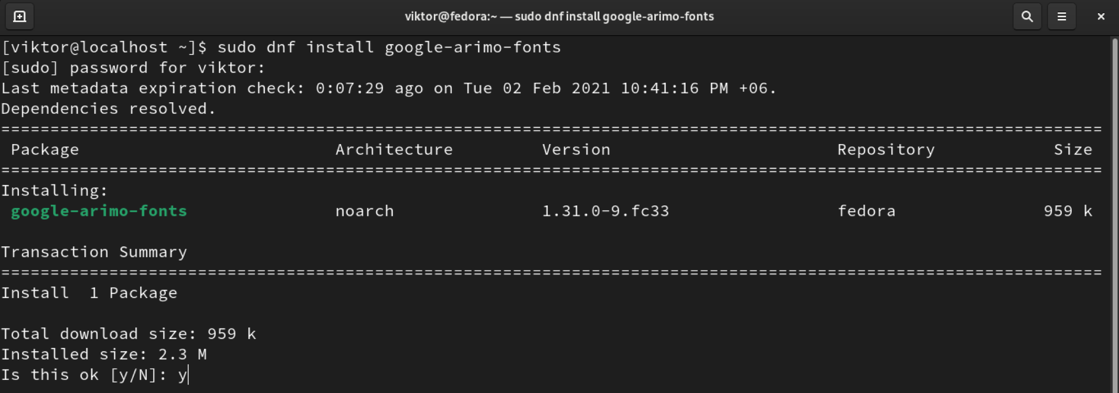Click the noarch architecture value
Viewport: 1119px width, 393px height.
coord(365,211)
